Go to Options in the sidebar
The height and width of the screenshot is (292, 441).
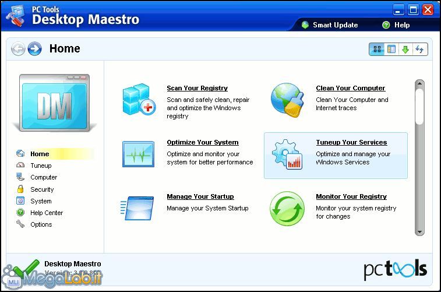tap(41, 224)
